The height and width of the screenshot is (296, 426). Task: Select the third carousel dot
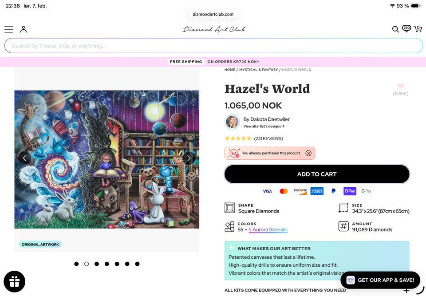pyautogui.click(x=97, y=264)
